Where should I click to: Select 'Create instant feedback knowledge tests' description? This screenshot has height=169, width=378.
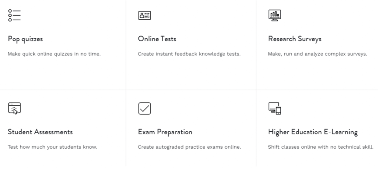click(x=189, y=54)
